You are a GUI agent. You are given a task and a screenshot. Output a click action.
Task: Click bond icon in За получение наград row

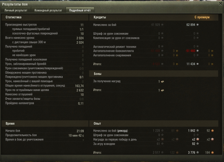(x=162, y=82)
